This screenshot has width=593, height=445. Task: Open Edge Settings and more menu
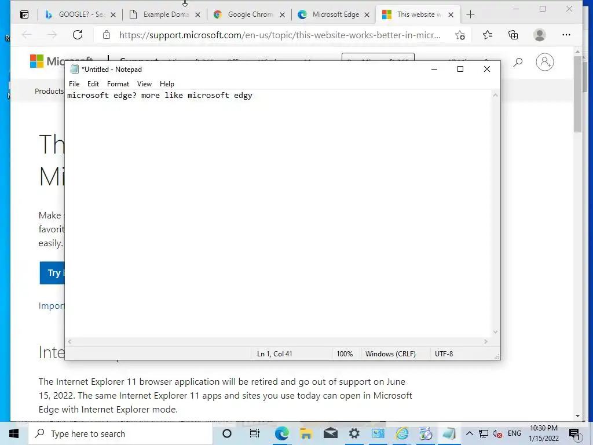(566, 35)
